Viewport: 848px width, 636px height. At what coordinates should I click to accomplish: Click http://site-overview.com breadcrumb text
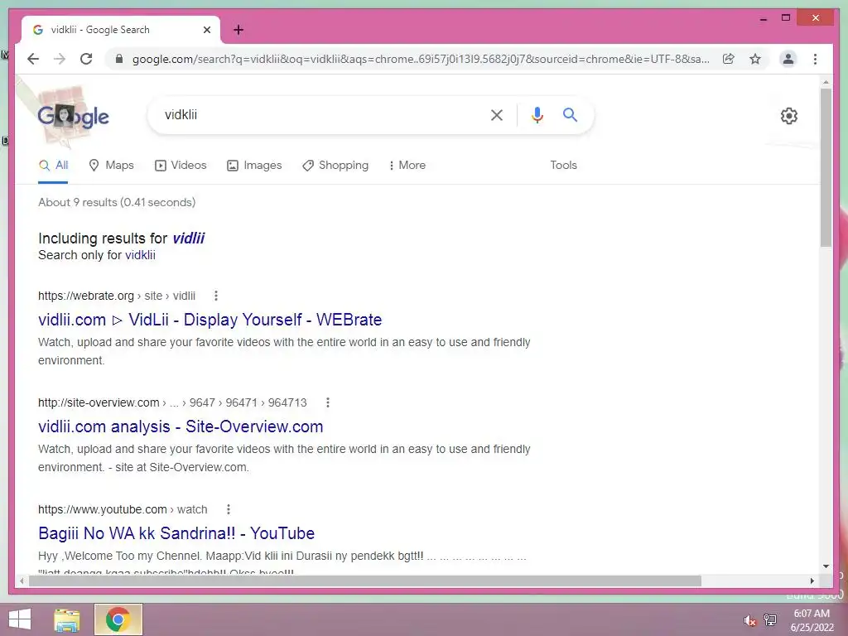click(x=172, y=402)
